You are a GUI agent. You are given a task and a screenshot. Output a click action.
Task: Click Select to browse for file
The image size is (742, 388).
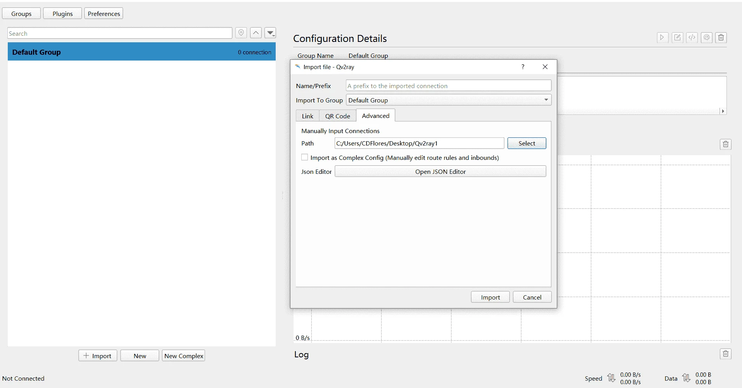click(527, 143)
